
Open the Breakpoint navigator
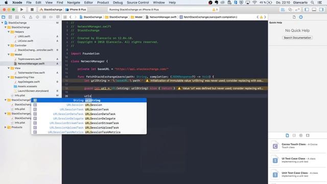(x=51, y=17)
